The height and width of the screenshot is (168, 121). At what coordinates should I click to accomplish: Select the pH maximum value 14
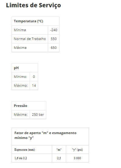click(34, 86)
